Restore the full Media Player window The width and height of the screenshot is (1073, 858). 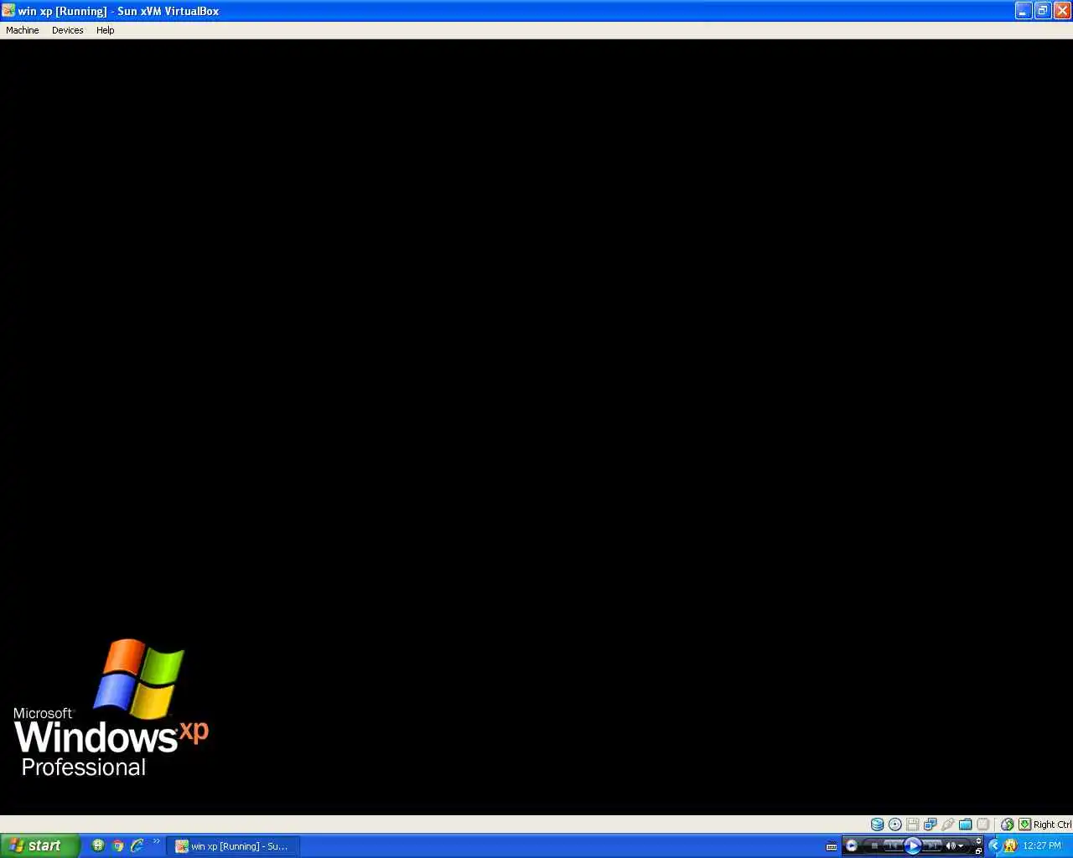978,851
